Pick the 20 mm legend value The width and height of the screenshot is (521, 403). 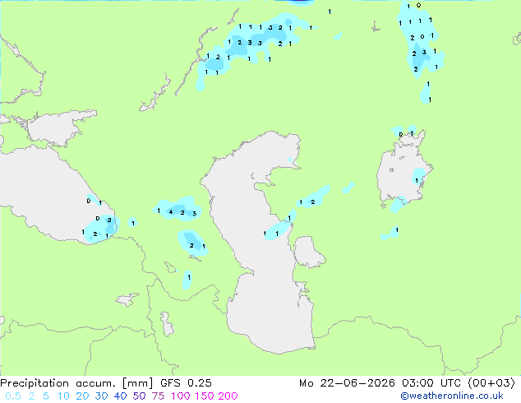[82, 396]
